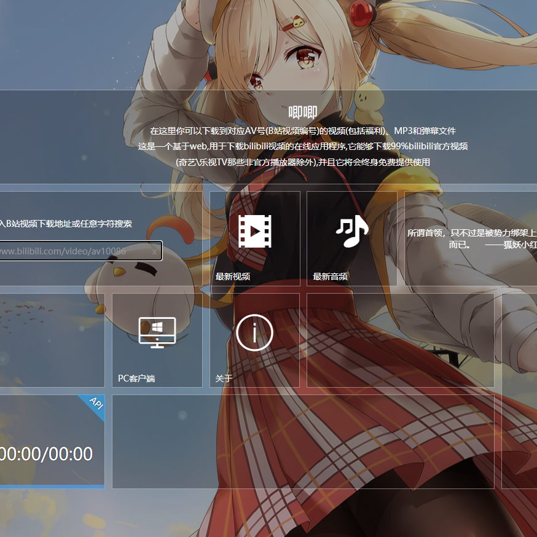Click the line mentioning 99%bilibili官方视频
The image size is (537, 537).
coord(303,147)
